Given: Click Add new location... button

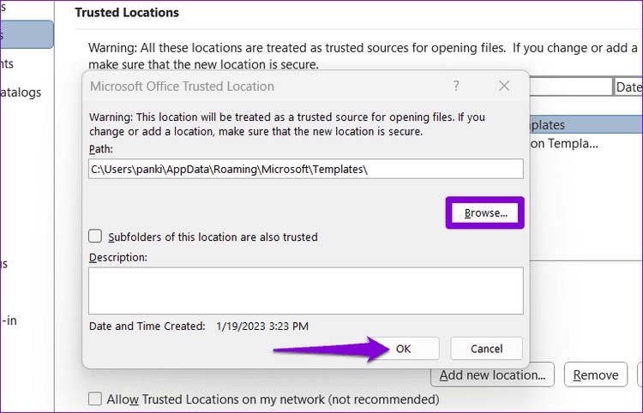Looking at the screenshot, I should (x=492, y=375).
